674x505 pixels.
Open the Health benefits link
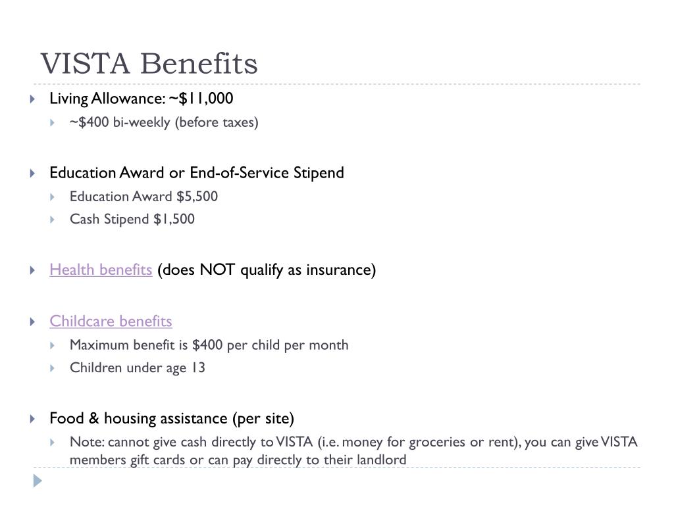[x=101, y=270]
